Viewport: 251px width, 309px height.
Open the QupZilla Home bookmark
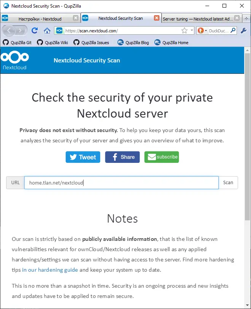(172, 43)
